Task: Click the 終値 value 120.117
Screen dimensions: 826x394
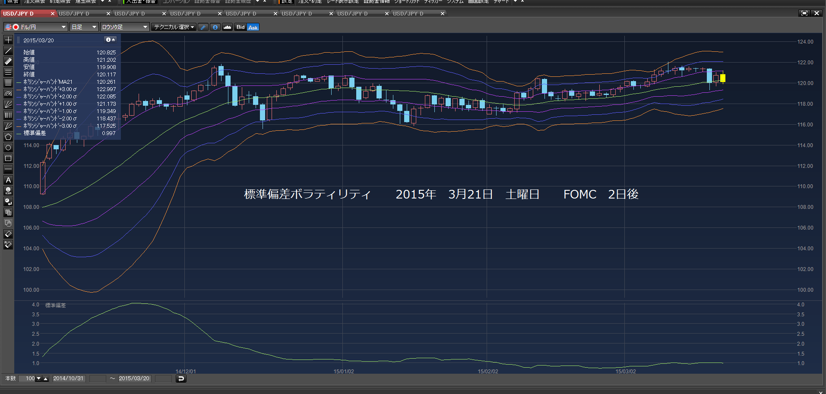Action: 106,75
